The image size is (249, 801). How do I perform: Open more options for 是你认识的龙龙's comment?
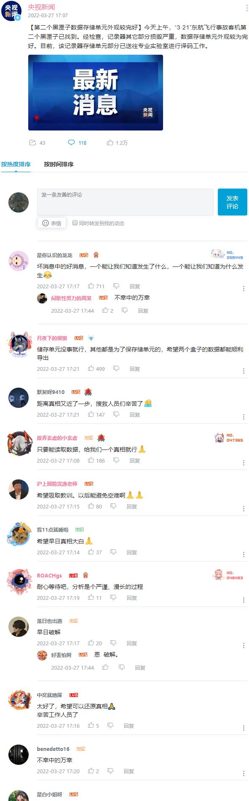click(244, 288)
